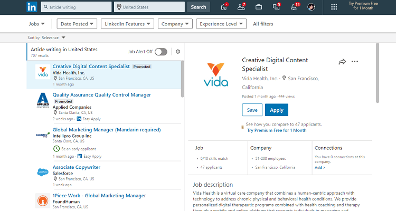Click the Applied Companies logo
Viewport: 396px width, 211px height.
43,100
